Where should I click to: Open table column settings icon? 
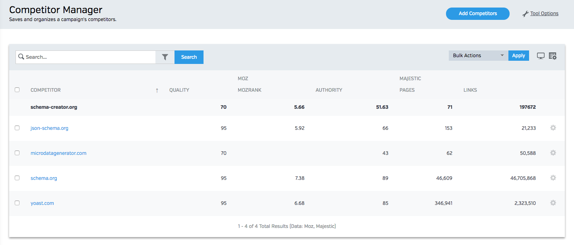[553, 56]
